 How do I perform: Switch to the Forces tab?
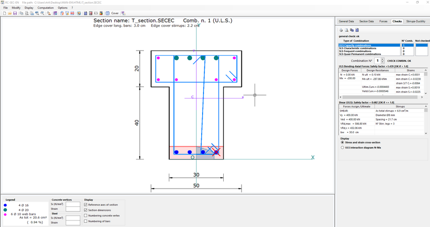coord(384,21)
